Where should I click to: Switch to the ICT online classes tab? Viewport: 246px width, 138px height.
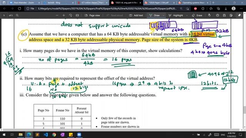93,3
